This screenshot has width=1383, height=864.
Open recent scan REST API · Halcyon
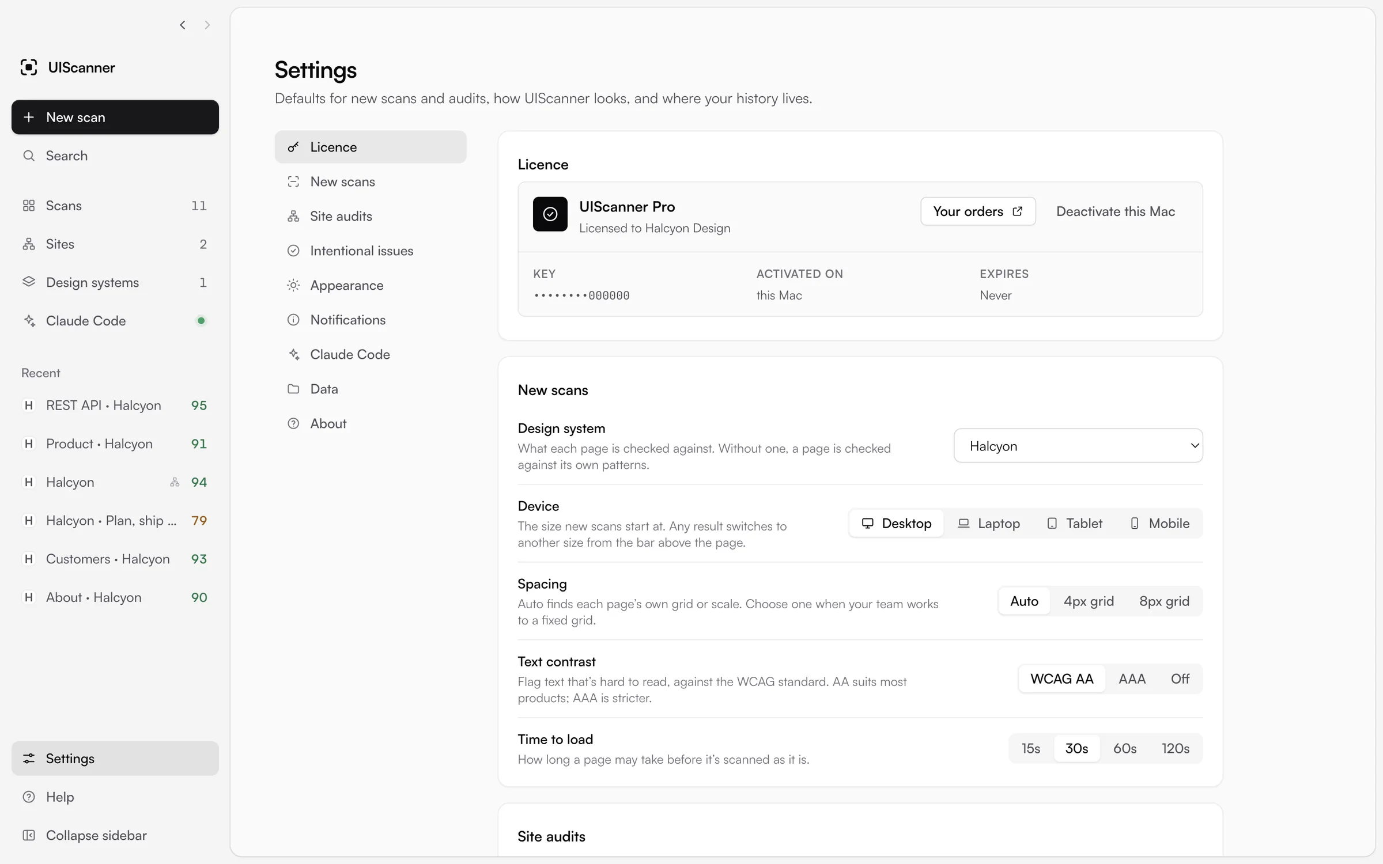point(115,406)
